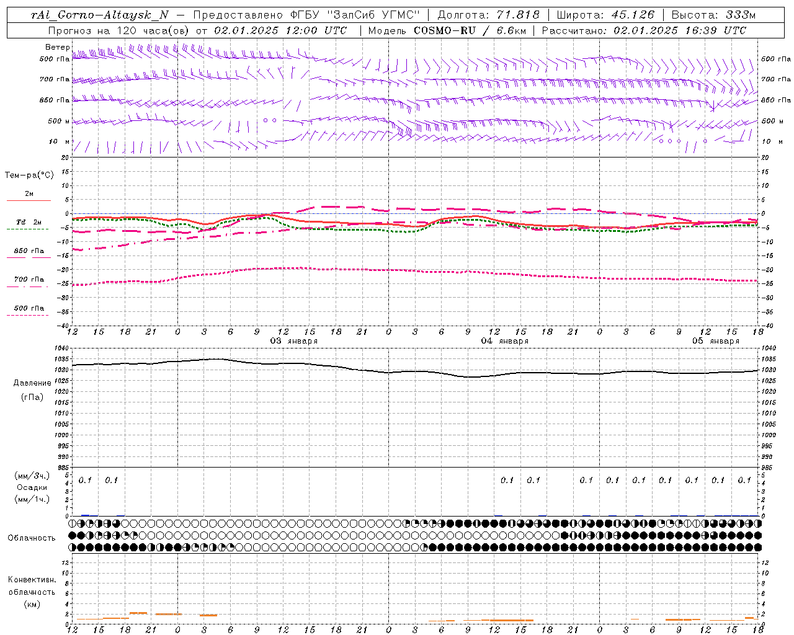
Task: Select the (мм/3ч.) units label
Action: (32, 476)
